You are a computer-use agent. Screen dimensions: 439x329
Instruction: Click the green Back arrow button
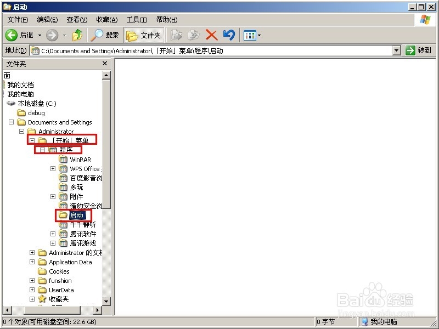tap(12, 35)
